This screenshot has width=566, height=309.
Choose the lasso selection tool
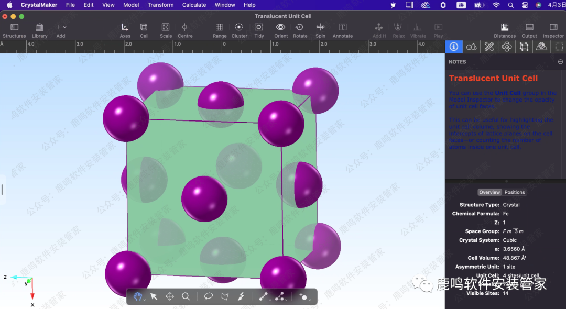(208, 296)
